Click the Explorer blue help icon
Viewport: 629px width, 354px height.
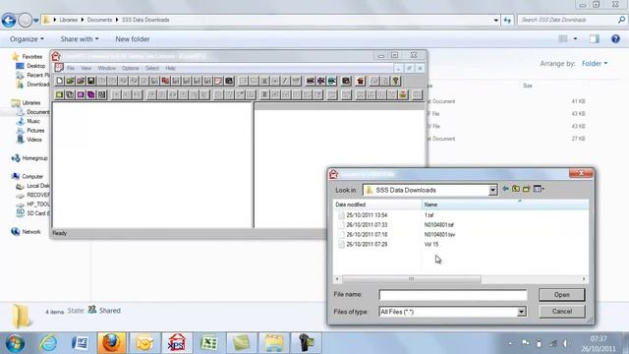click(615, 38)
